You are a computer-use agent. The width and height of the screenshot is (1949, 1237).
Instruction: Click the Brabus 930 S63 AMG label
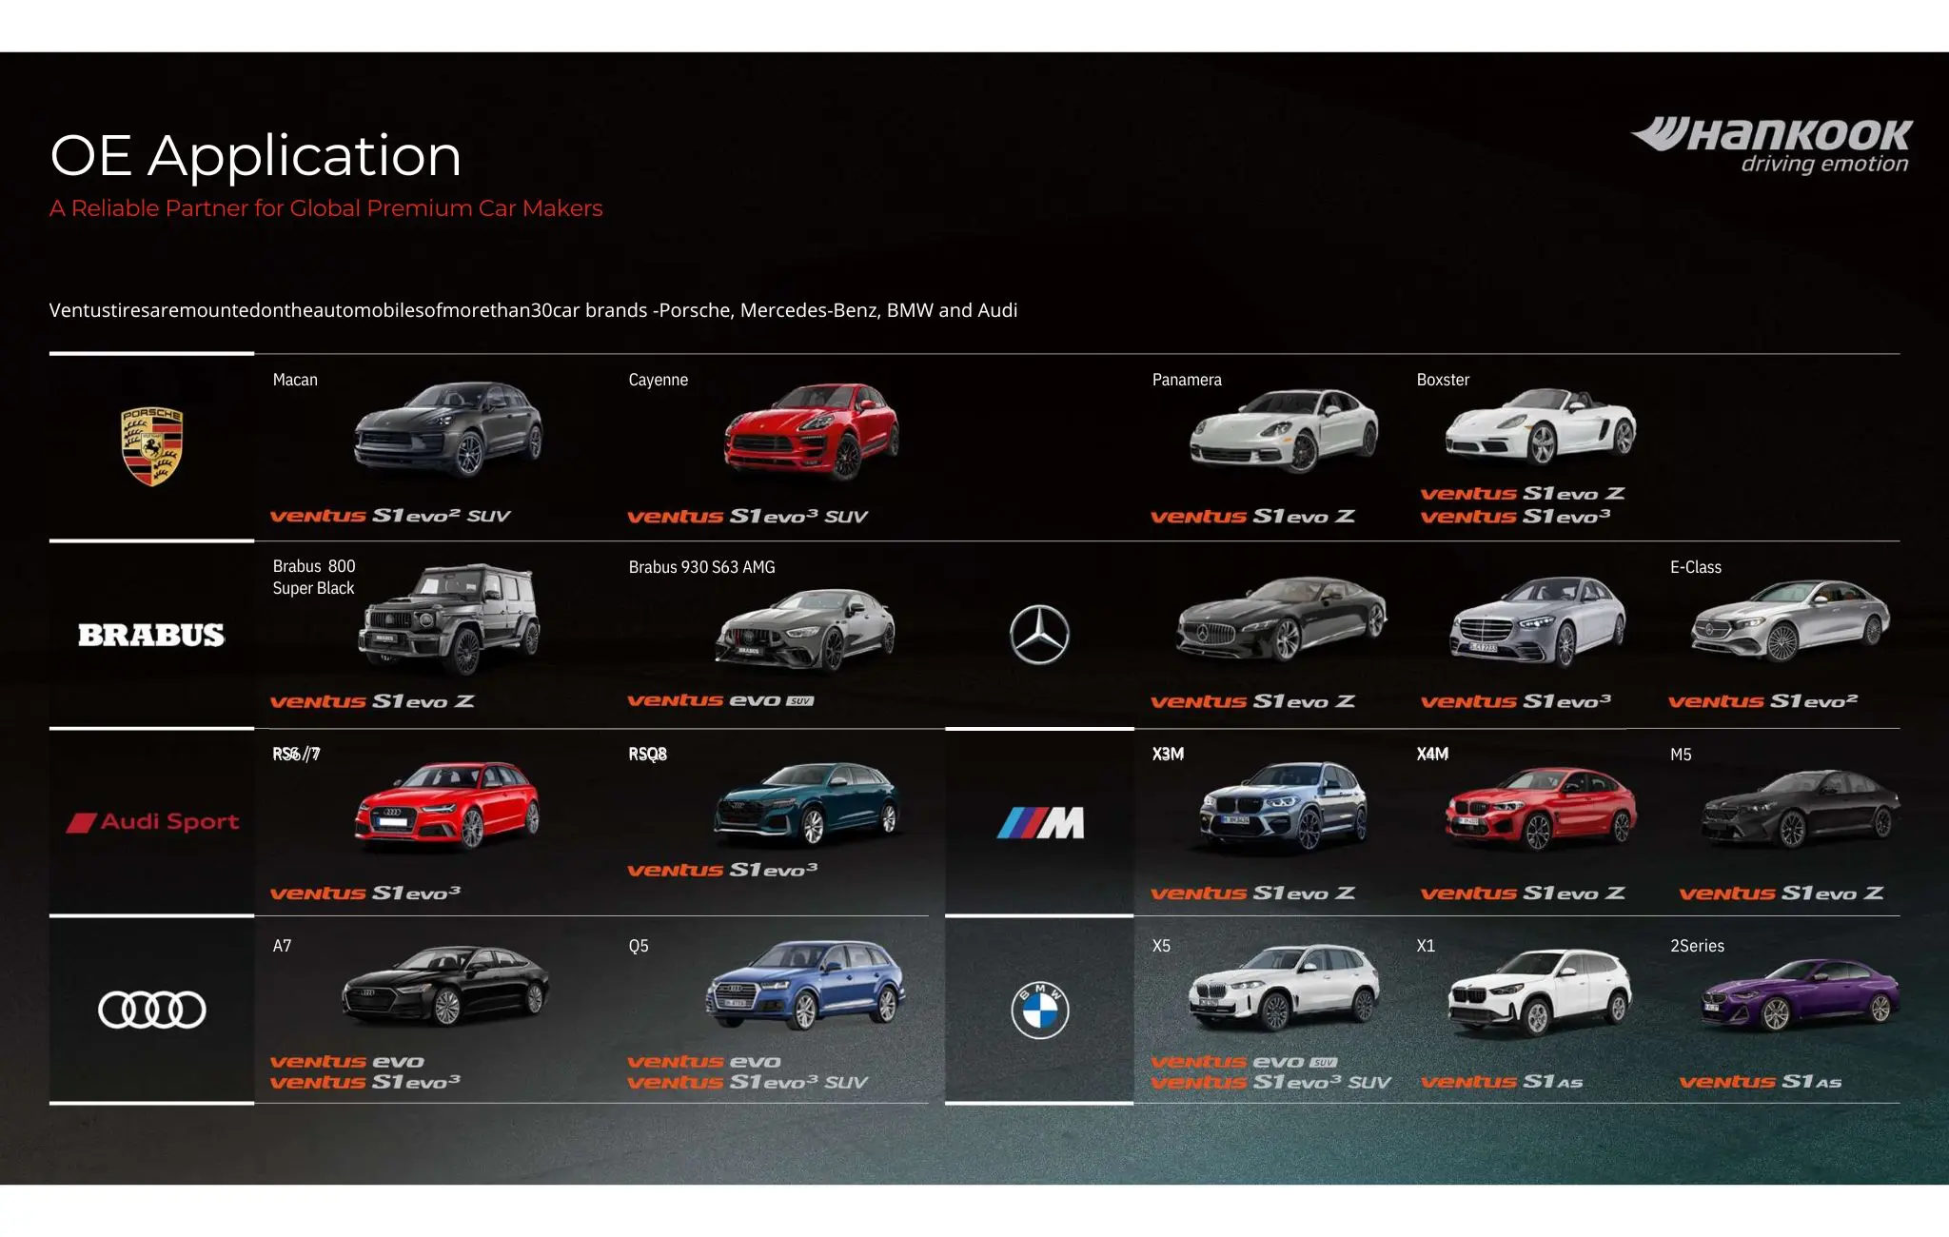point(702,567)
